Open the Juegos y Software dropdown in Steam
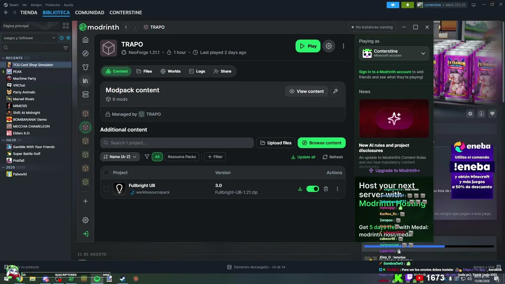 30,38
